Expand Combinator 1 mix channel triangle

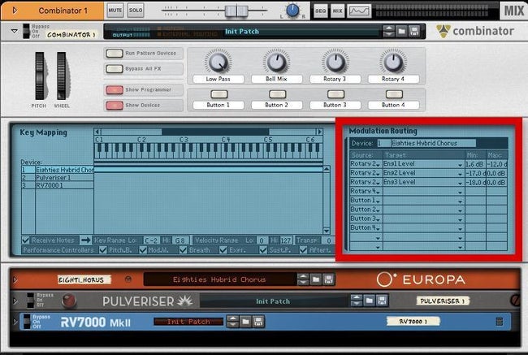tap(15, 11)
